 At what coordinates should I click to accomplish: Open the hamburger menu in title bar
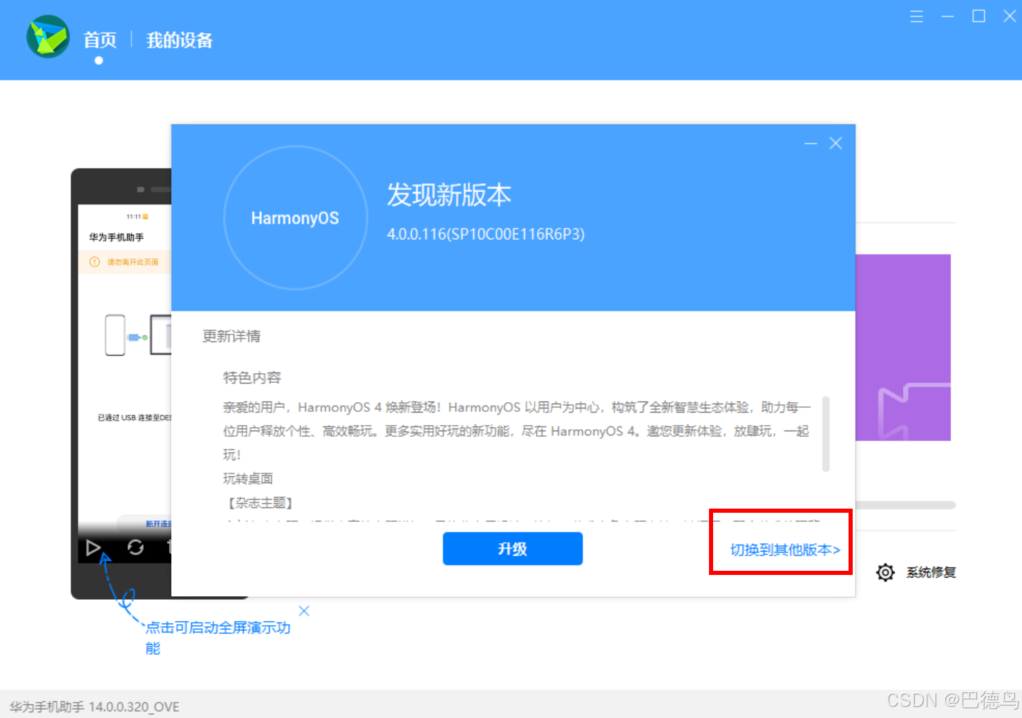916,17
